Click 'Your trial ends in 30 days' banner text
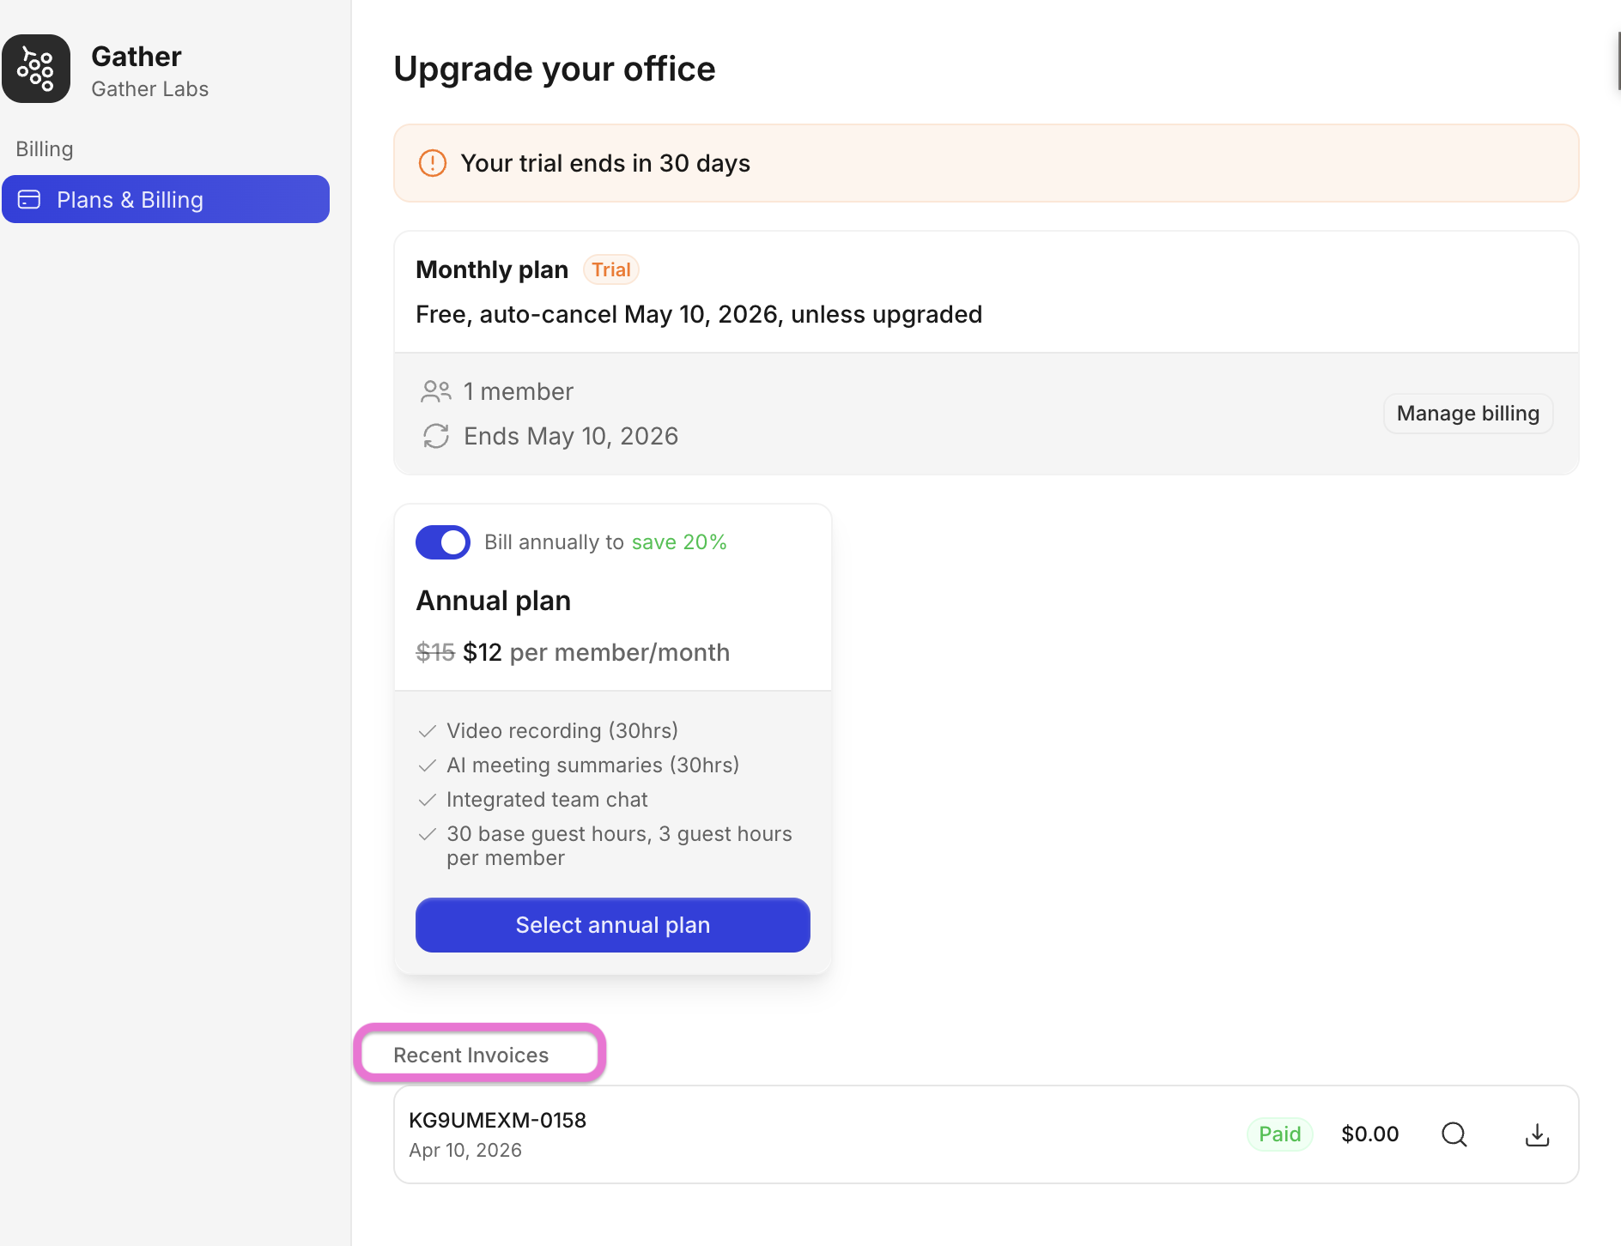The width and height of the screenshot is (1621, 1246). click(605, 163)
